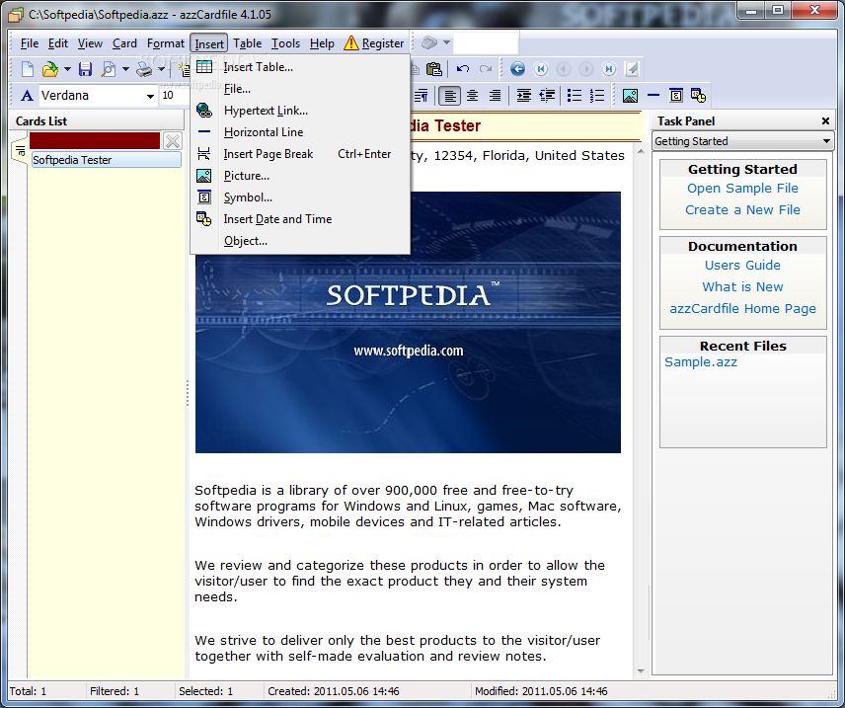Open the Format menu
Viewport: 845px width, 708px height.
click(166, 43)
